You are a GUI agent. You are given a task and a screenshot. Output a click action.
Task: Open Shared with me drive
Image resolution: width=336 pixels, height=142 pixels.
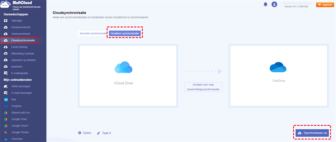pos(21,113)
